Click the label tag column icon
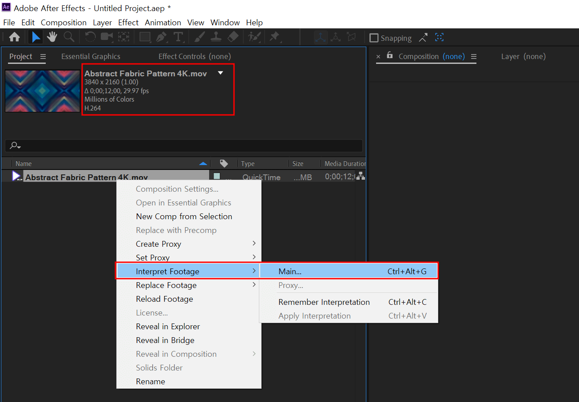The image size is (579, 402). pyautogui.click(x=224, y=164)
